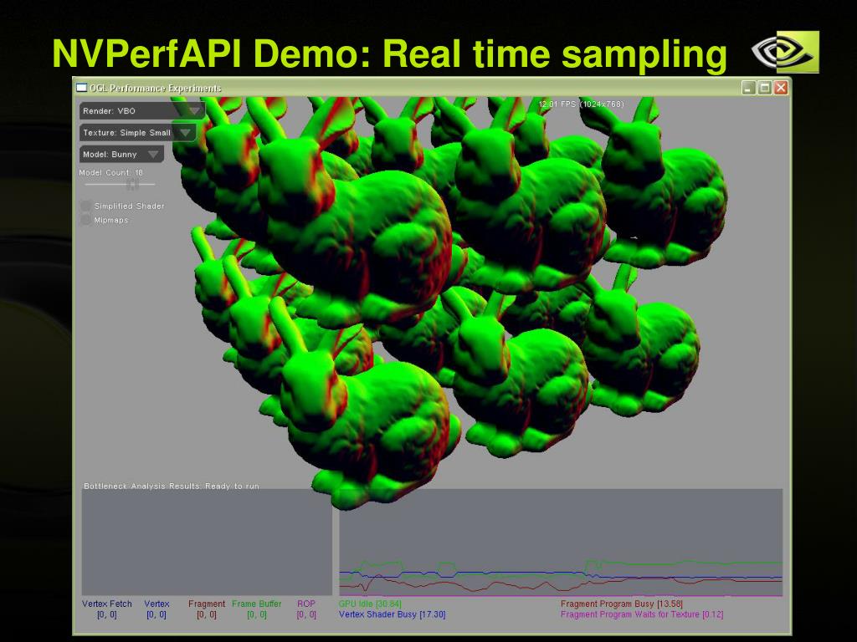
Task: Close the OGL Performance Experiments window
Action: coord(781,88)
